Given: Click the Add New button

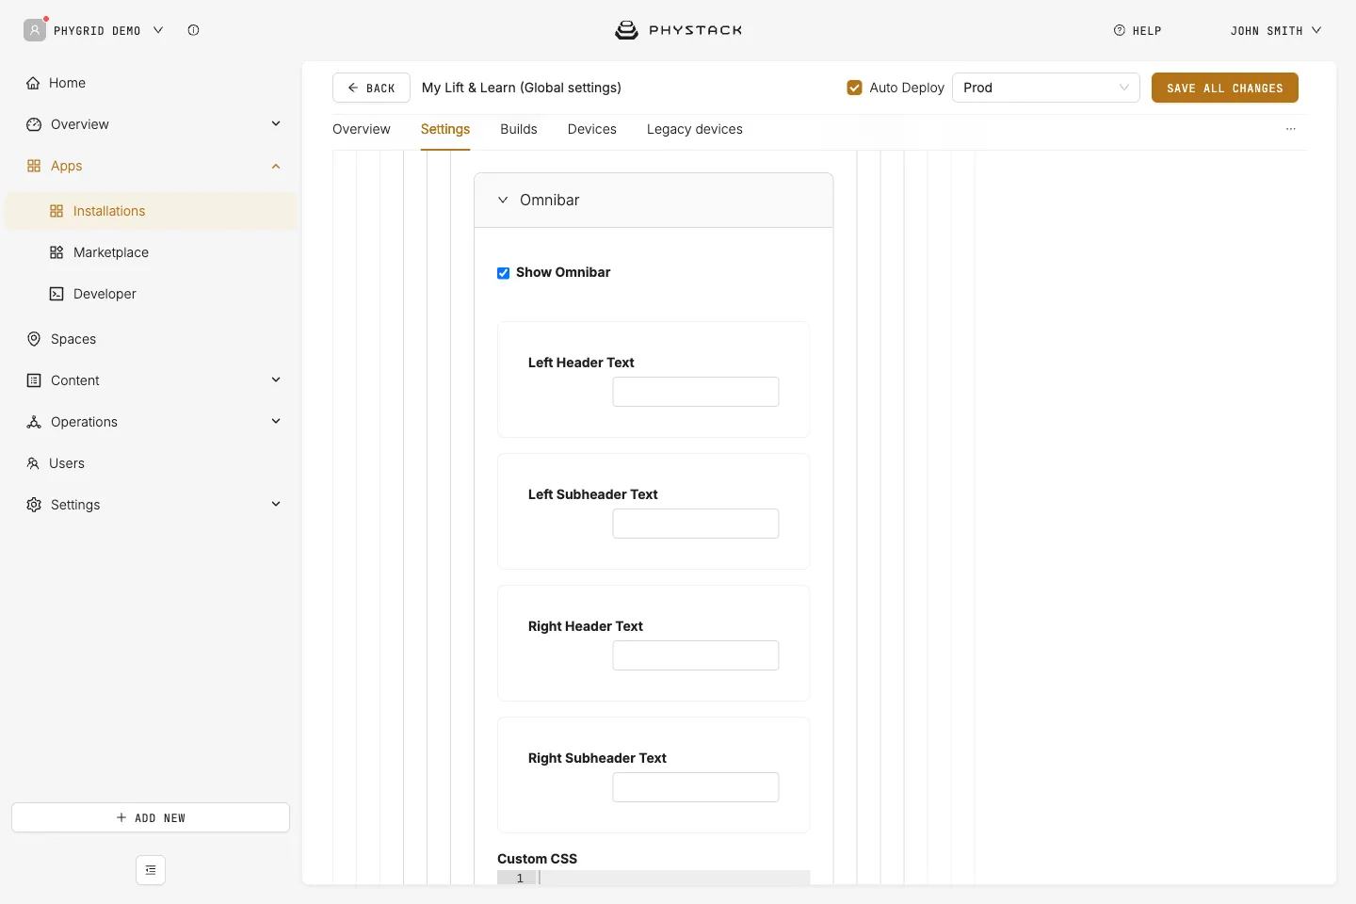Looking at the screenshot, I should coord(151,817).
